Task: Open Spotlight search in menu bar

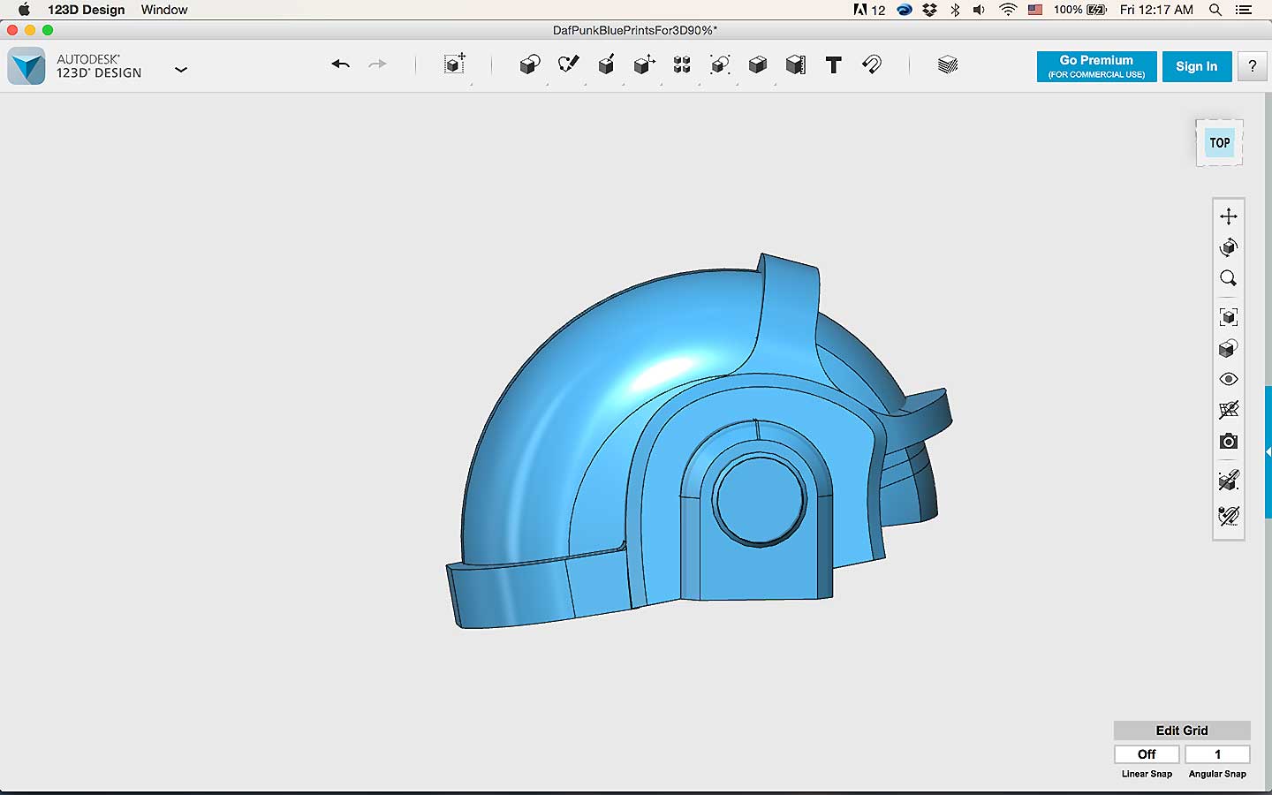Action: pos(1215,10)
